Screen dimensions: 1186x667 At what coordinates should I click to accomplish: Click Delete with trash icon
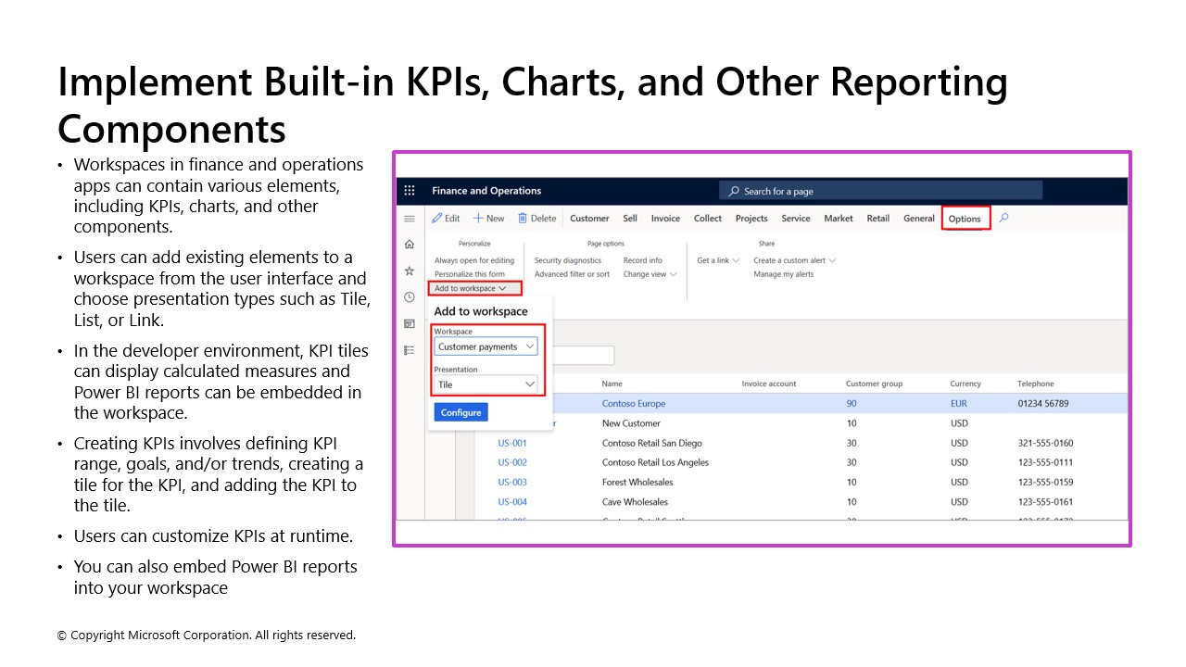click(x=536, y=219)
